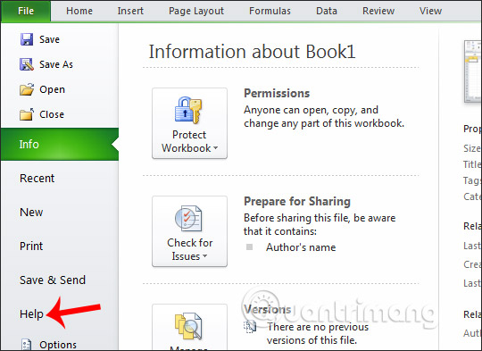Image resolution: width=482 pixels, height=351 pixels.
Task: Click the Open folder icon
Action: [x=27, y=89]
